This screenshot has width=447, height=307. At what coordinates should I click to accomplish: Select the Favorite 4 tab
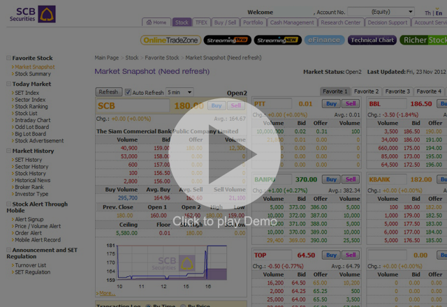(429, 91)
